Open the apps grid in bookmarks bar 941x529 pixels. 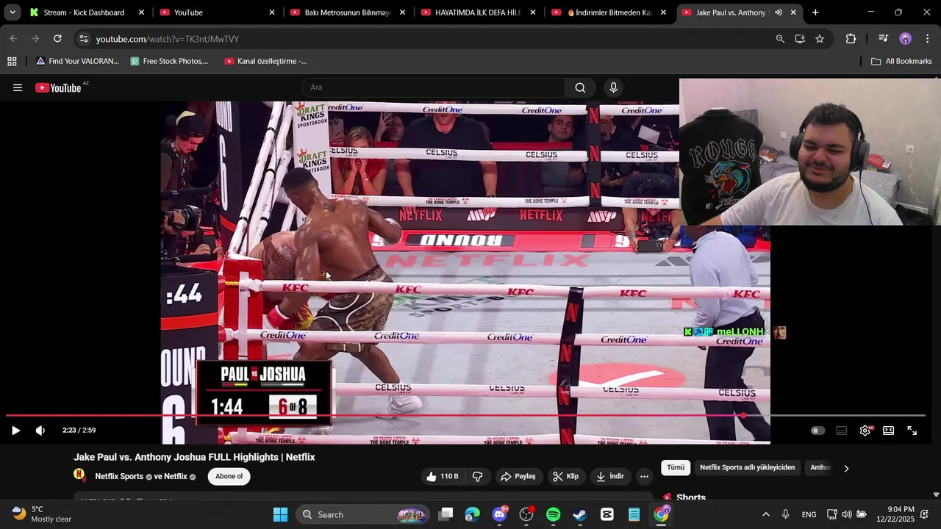(12, 61)
